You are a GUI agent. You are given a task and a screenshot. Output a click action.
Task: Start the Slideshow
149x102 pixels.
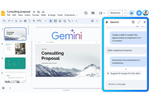[x=115, y=13]
